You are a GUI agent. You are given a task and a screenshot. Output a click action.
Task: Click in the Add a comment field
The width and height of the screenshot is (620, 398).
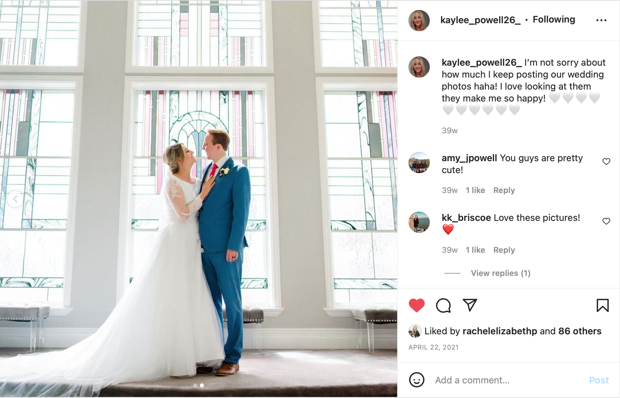[508, 380]
